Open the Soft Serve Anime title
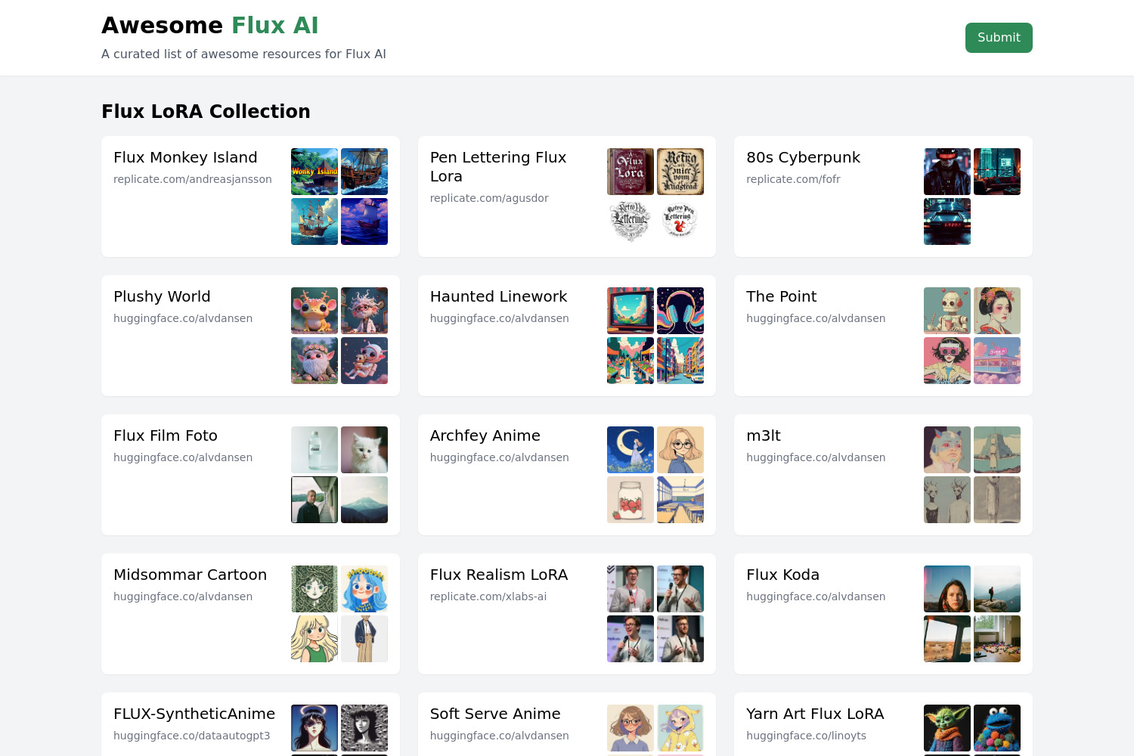The image size is (1134, 756). click(495, 714)
